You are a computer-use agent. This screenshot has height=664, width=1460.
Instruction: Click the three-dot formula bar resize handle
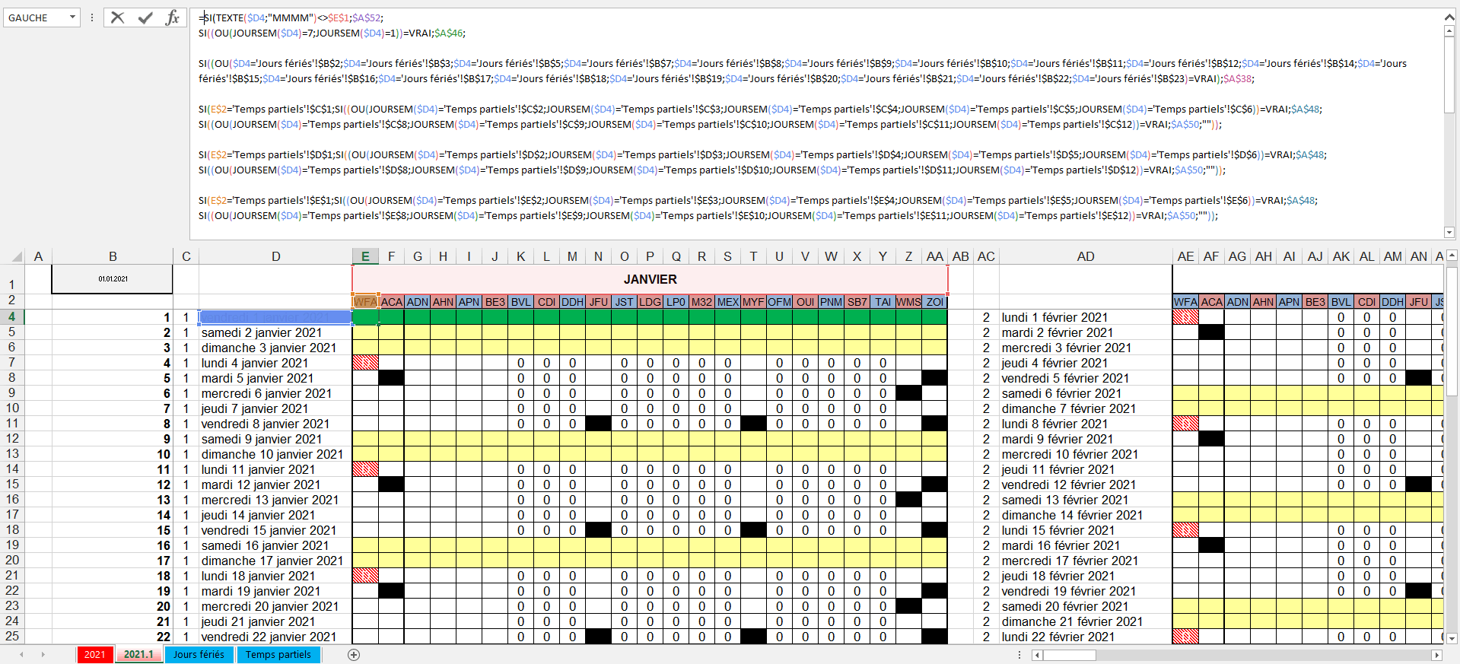click(x=91, y=17)
